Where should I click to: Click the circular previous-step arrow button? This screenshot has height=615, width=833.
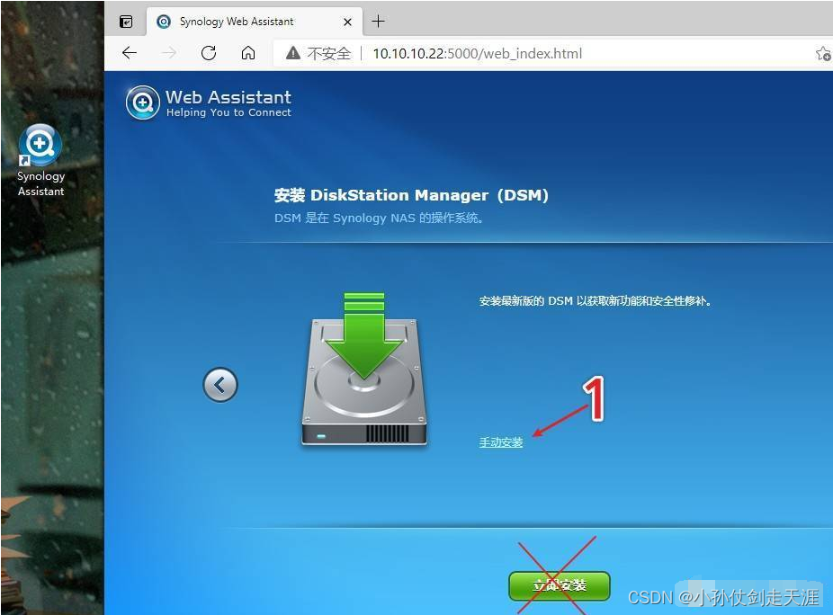pos(219,385)
